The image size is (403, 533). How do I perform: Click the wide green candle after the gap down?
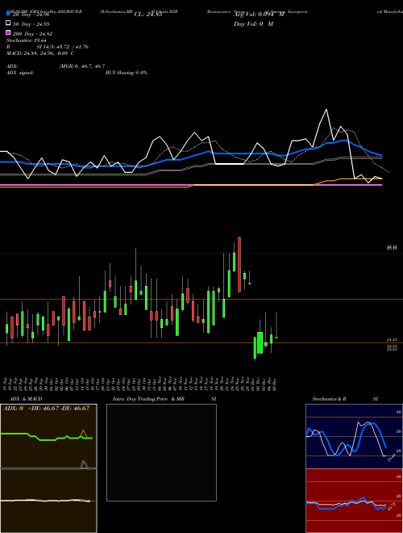coord(260,342)
